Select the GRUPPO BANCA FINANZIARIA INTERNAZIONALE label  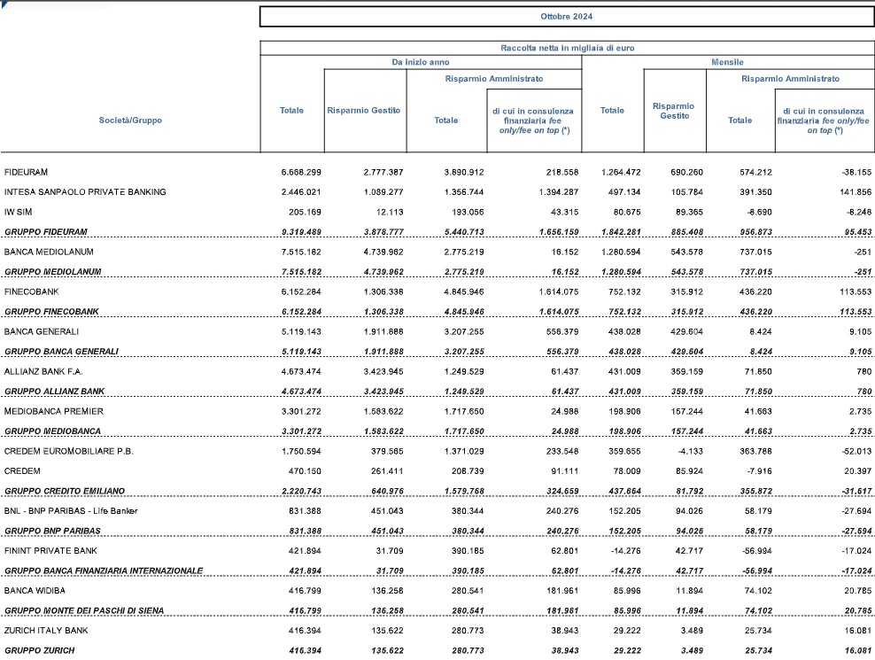104,571
